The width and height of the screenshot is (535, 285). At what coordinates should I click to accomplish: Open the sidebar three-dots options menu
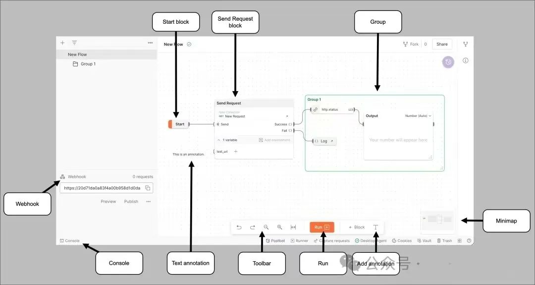pyautogui.click(x=150, y=43)
